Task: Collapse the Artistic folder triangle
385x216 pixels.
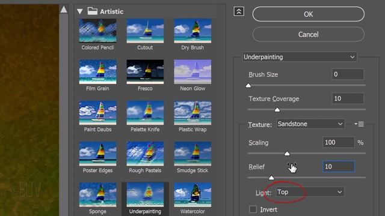Action: (80, 11)
